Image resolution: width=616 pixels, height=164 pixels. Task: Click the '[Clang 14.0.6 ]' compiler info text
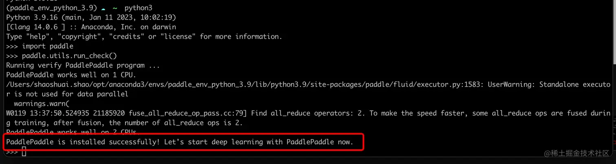[x=35, y=27]
